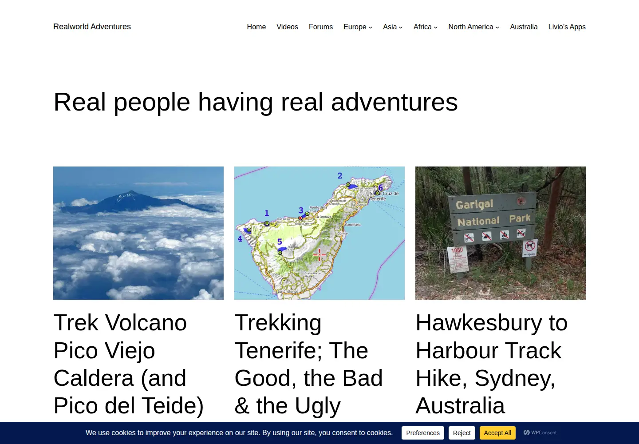The width and height of the screenshot is (639, 444).
Task: Open the Teide volcano above clouds thumbnail
Action: point(138,233)
